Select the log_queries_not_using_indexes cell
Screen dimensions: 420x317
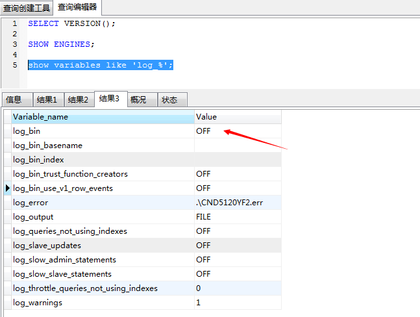pos(103,231)
